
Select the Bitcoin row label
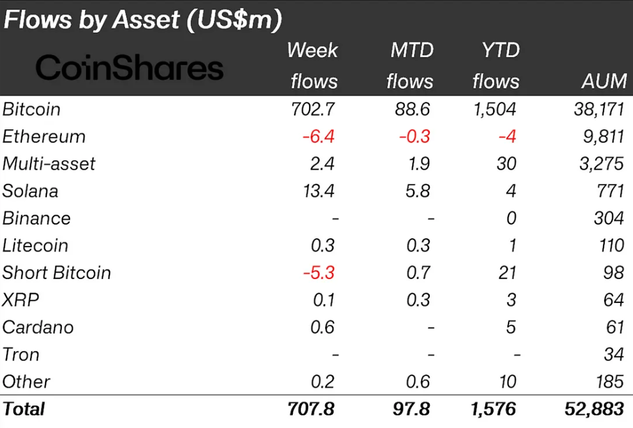pyautogui.click(x=32, y=110)
